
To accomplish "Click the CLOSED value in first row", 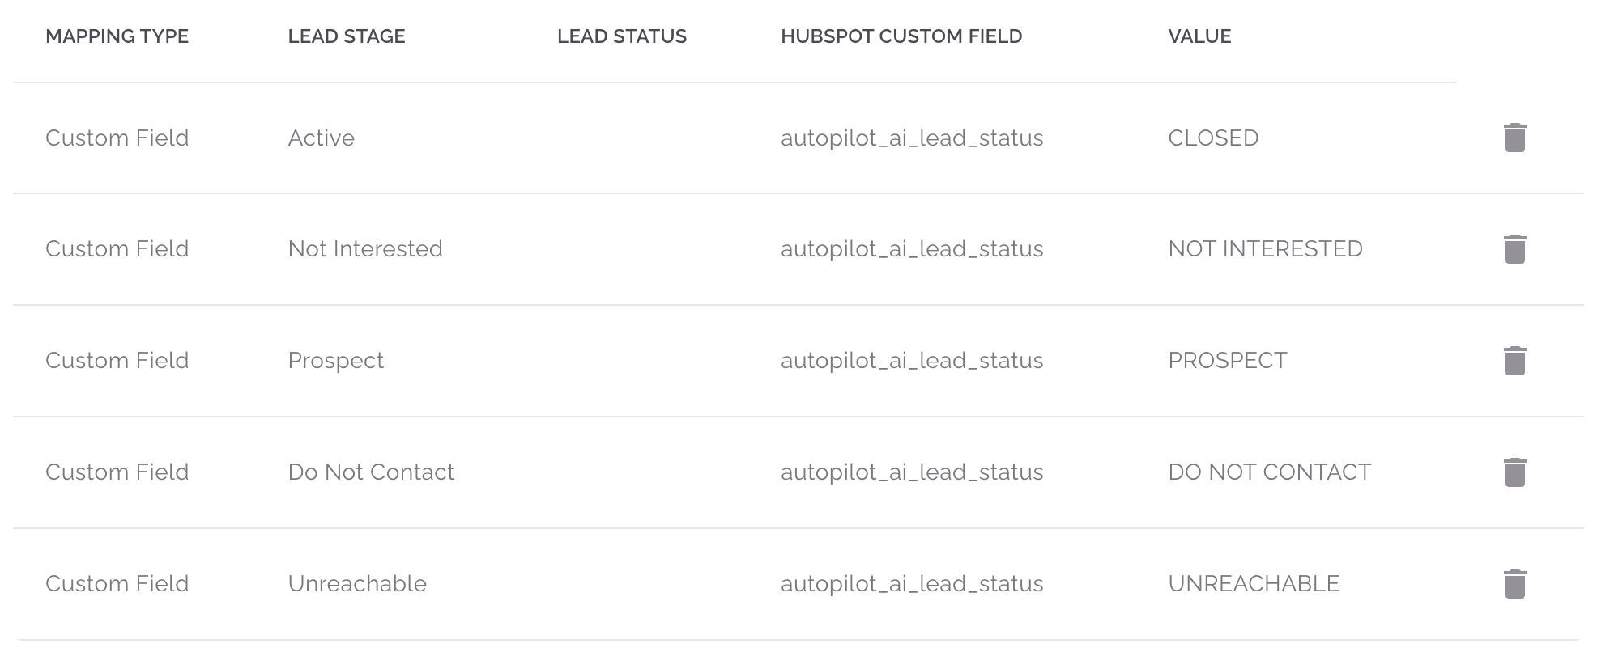I will (x=1212, y=138).
